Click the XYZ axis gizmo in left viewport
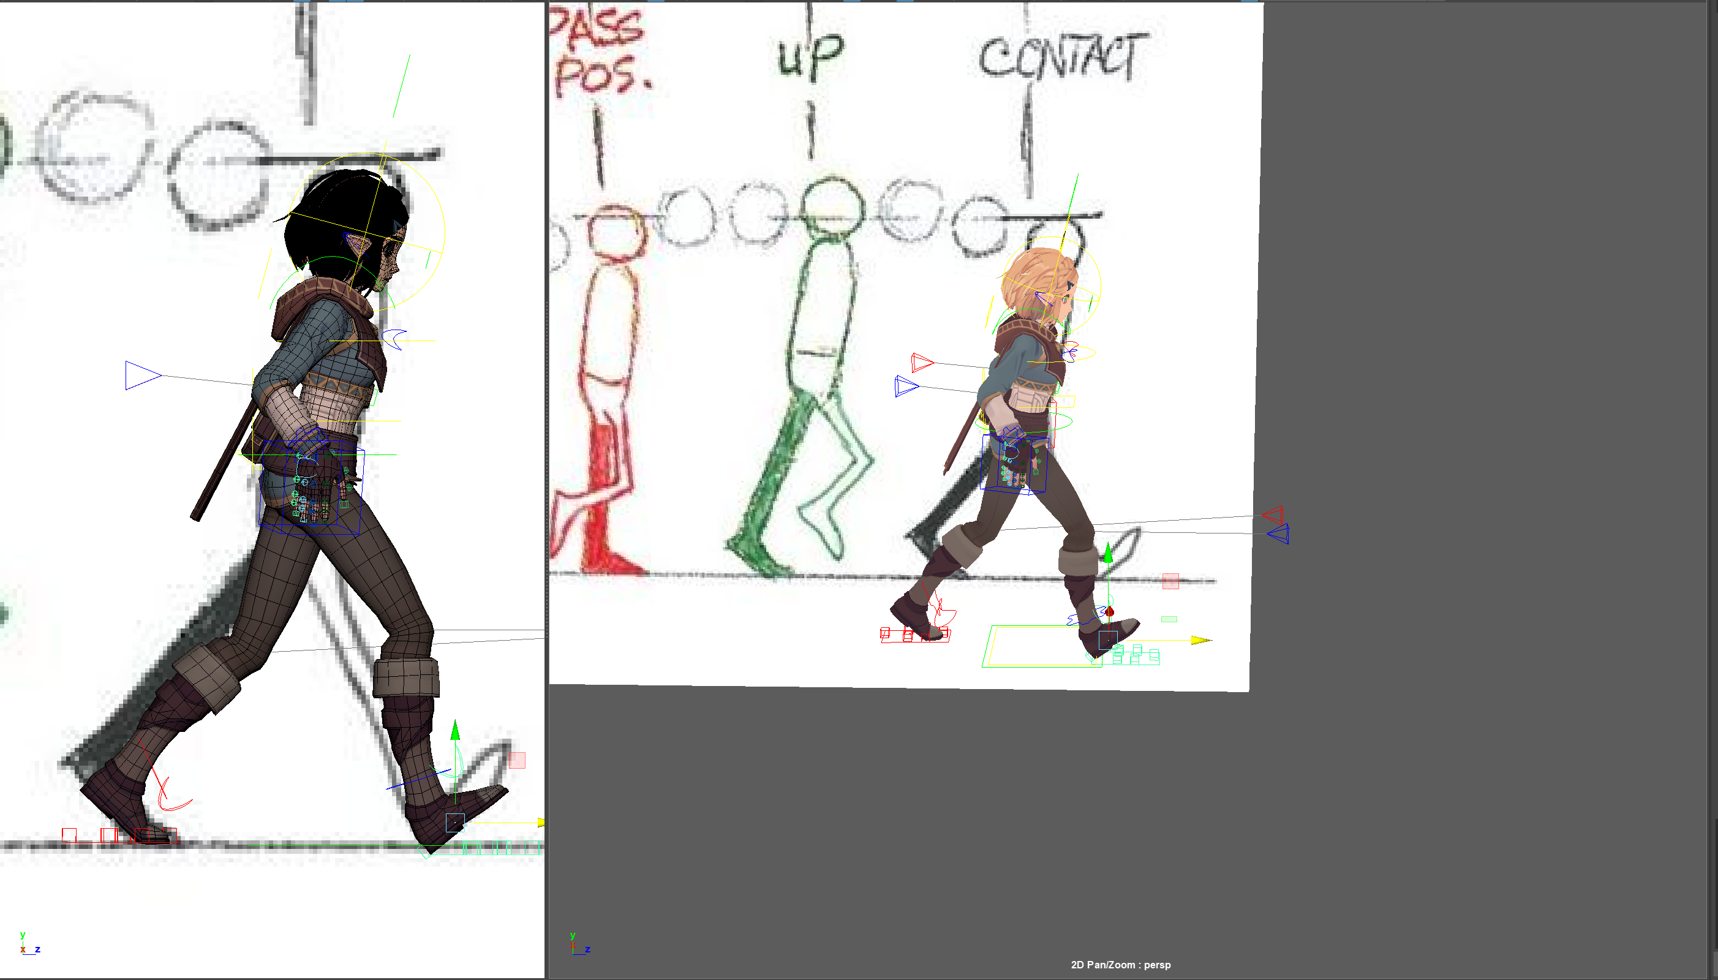Screen dimensions: 1718x980 tap(29, 944)
